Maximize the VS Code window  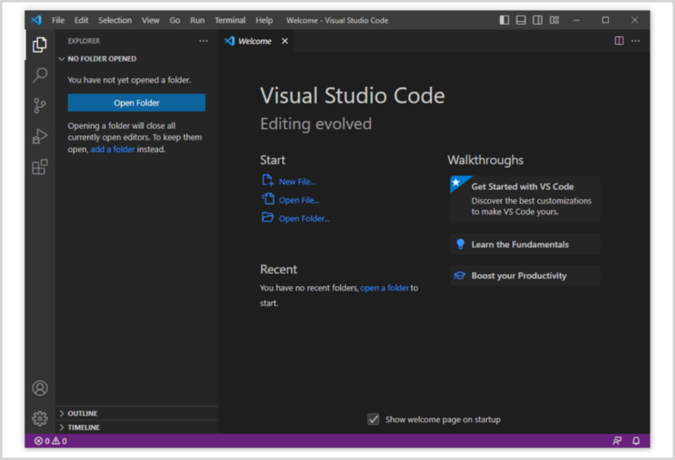pyautogui.click(x=606, y=20)
